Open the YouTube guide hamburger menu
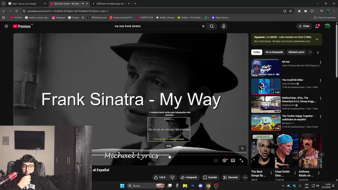This screenshot has height=190, width=338. [x=6, y=26]
